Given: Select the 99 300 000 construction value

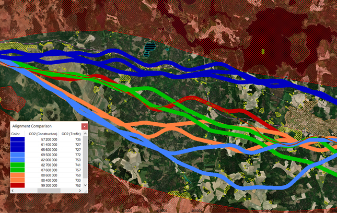Looking at the screenshot, I should point(49,185).
